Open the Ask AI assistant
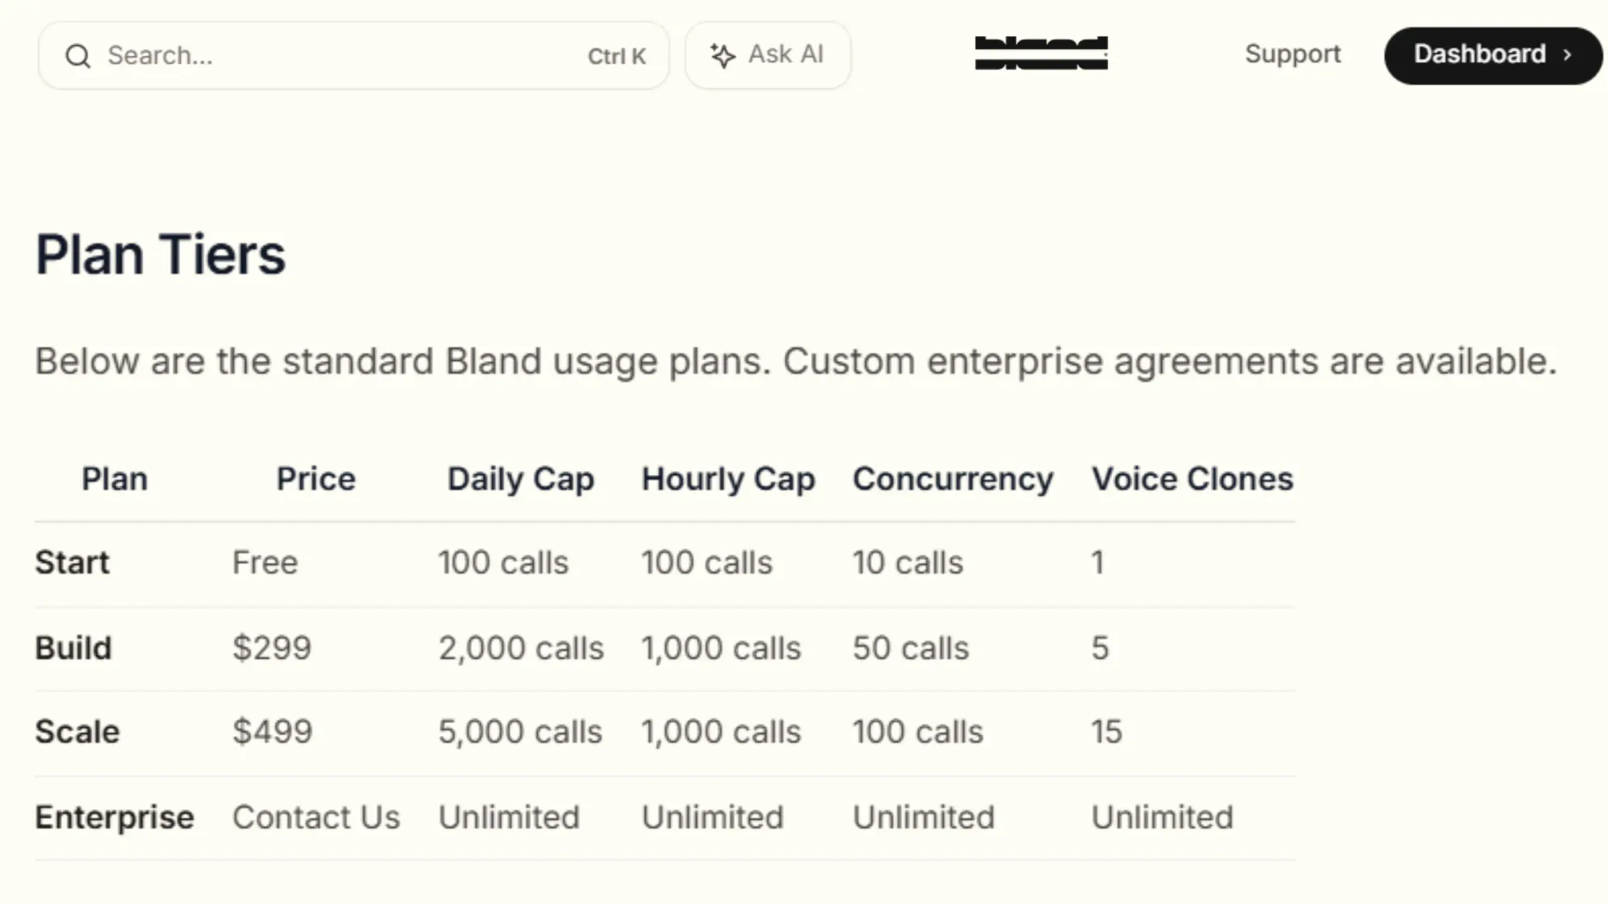The width and height of the screenshot is (1608, 904). click(x=768, y=55)
